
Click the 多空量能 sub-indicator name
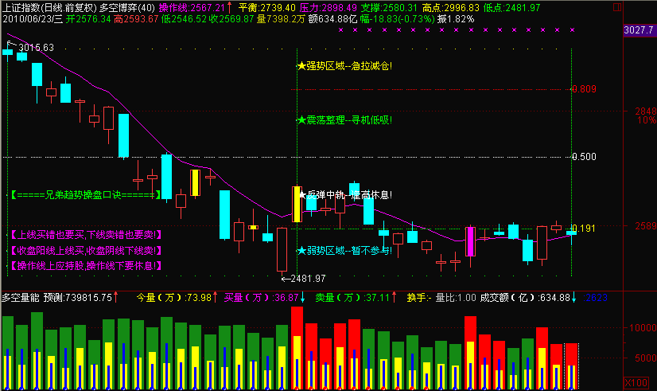pos(21,298)
